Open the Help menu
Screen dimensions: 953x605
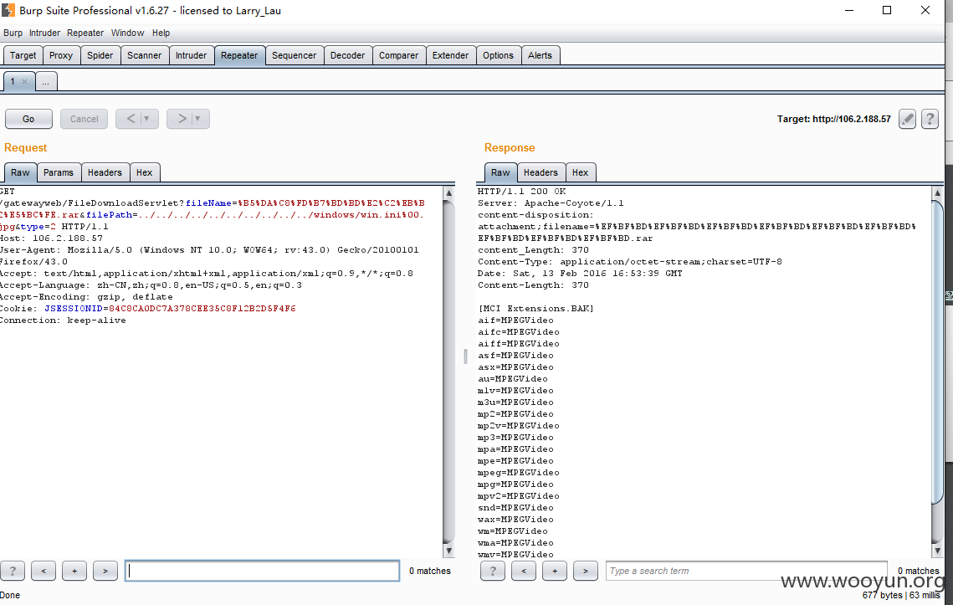click(161, 33)
